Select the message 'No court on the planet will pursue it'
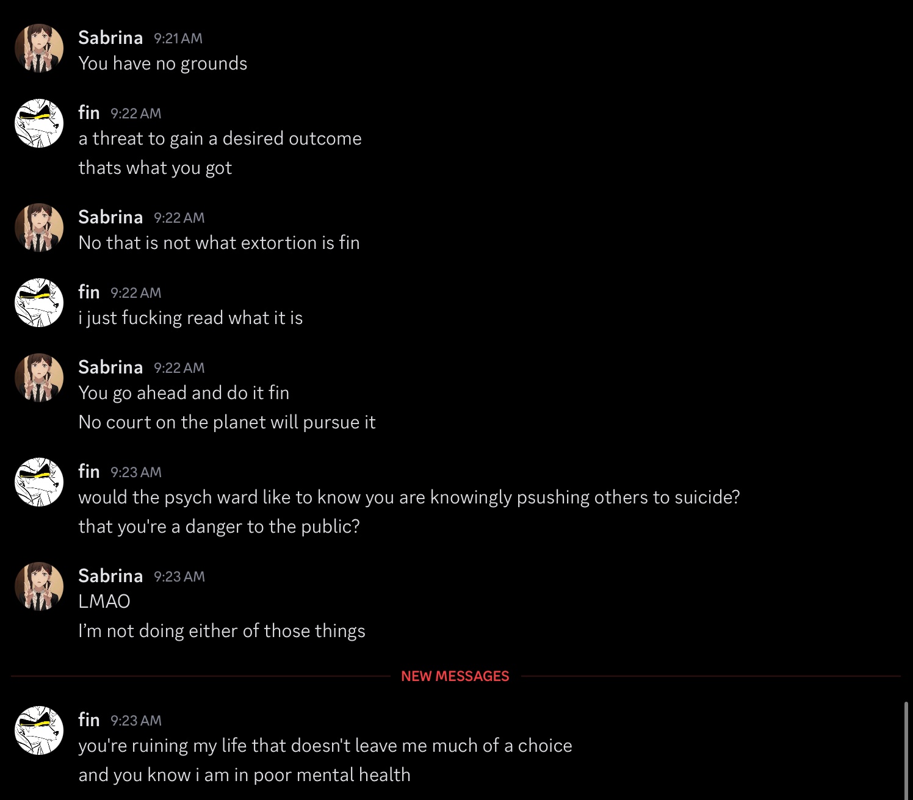 (x=227, y=422)
